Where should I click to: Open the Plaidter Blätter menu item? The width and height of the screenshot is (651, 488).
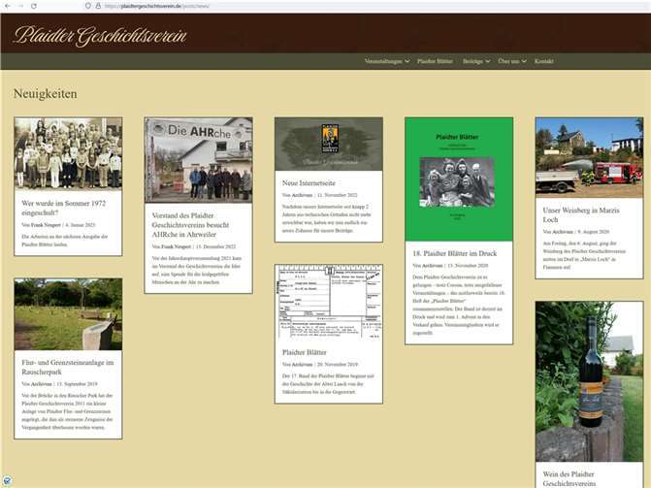point(435,61)
